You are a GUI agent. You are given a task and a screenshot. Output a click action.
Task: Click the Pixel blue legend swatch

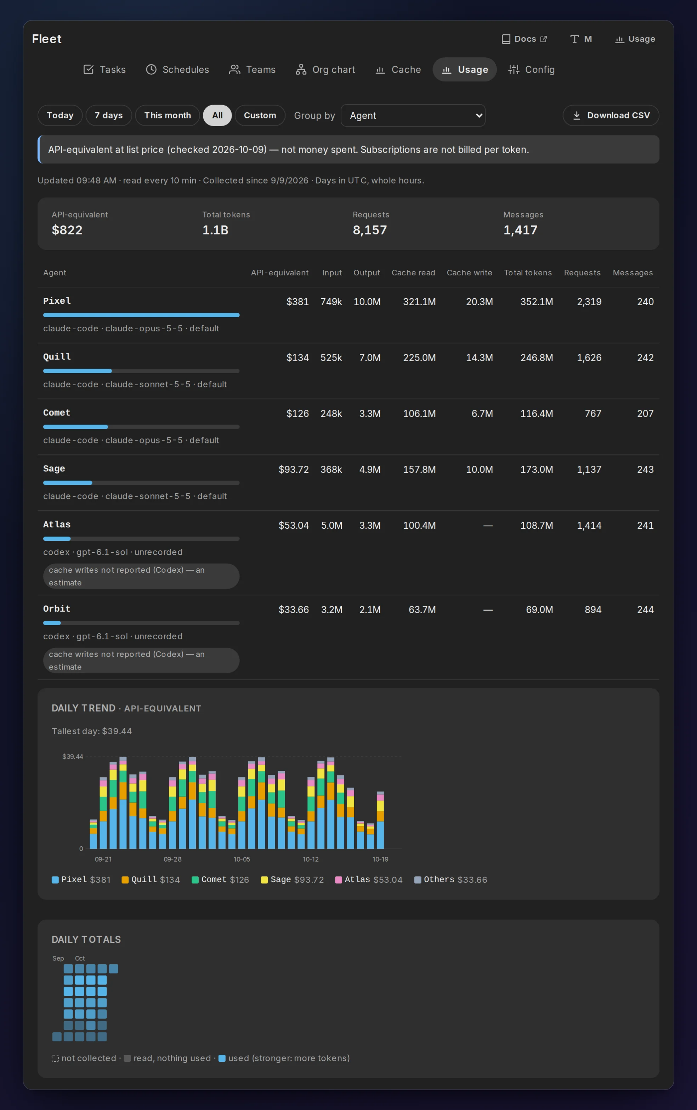55,880
